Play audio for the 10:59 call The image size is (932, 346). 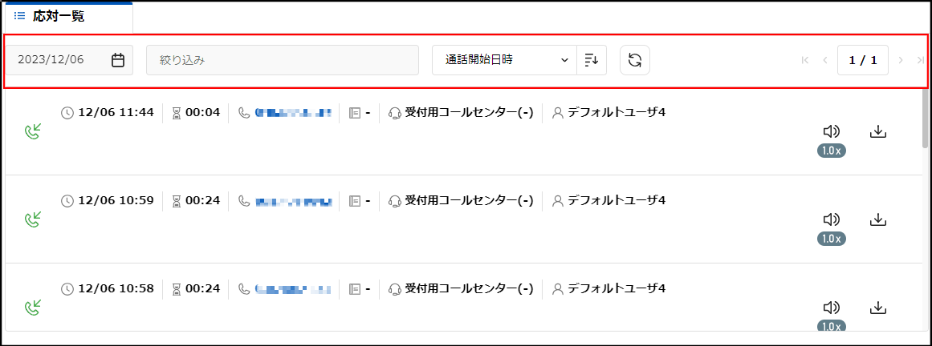[x=831, y=220]
